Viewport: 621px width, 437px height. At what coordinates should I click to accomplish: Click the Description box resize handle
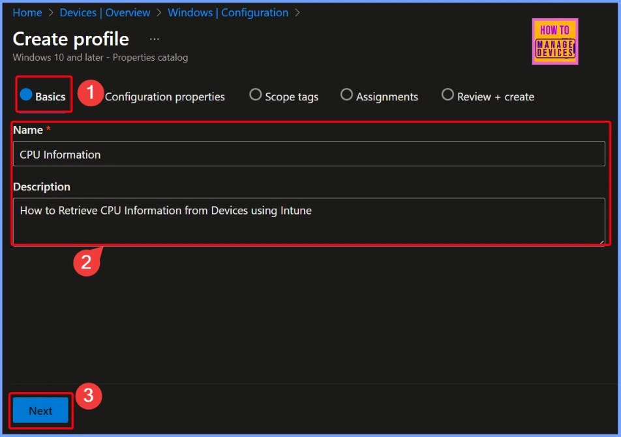click(x=601, y=241)
